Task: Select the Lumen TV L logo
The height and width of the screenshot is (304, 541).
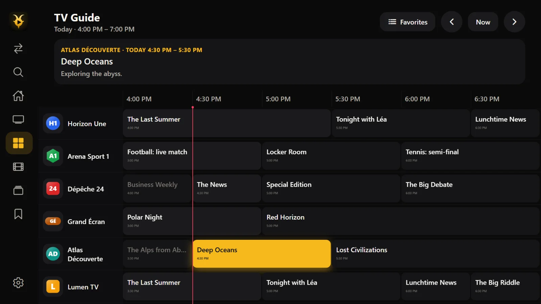Action: pyautogui.click(x=53, y=287)
